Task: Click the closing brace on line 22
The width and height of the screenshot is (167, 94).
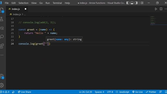Action: click(19, 37)
